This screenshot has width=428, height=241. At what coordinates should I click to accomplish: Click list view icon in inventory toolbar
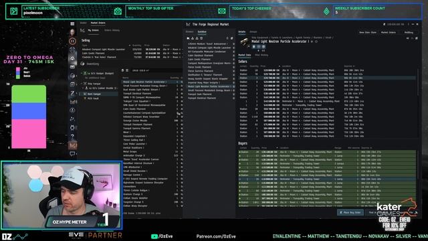(x=127, y=70)
